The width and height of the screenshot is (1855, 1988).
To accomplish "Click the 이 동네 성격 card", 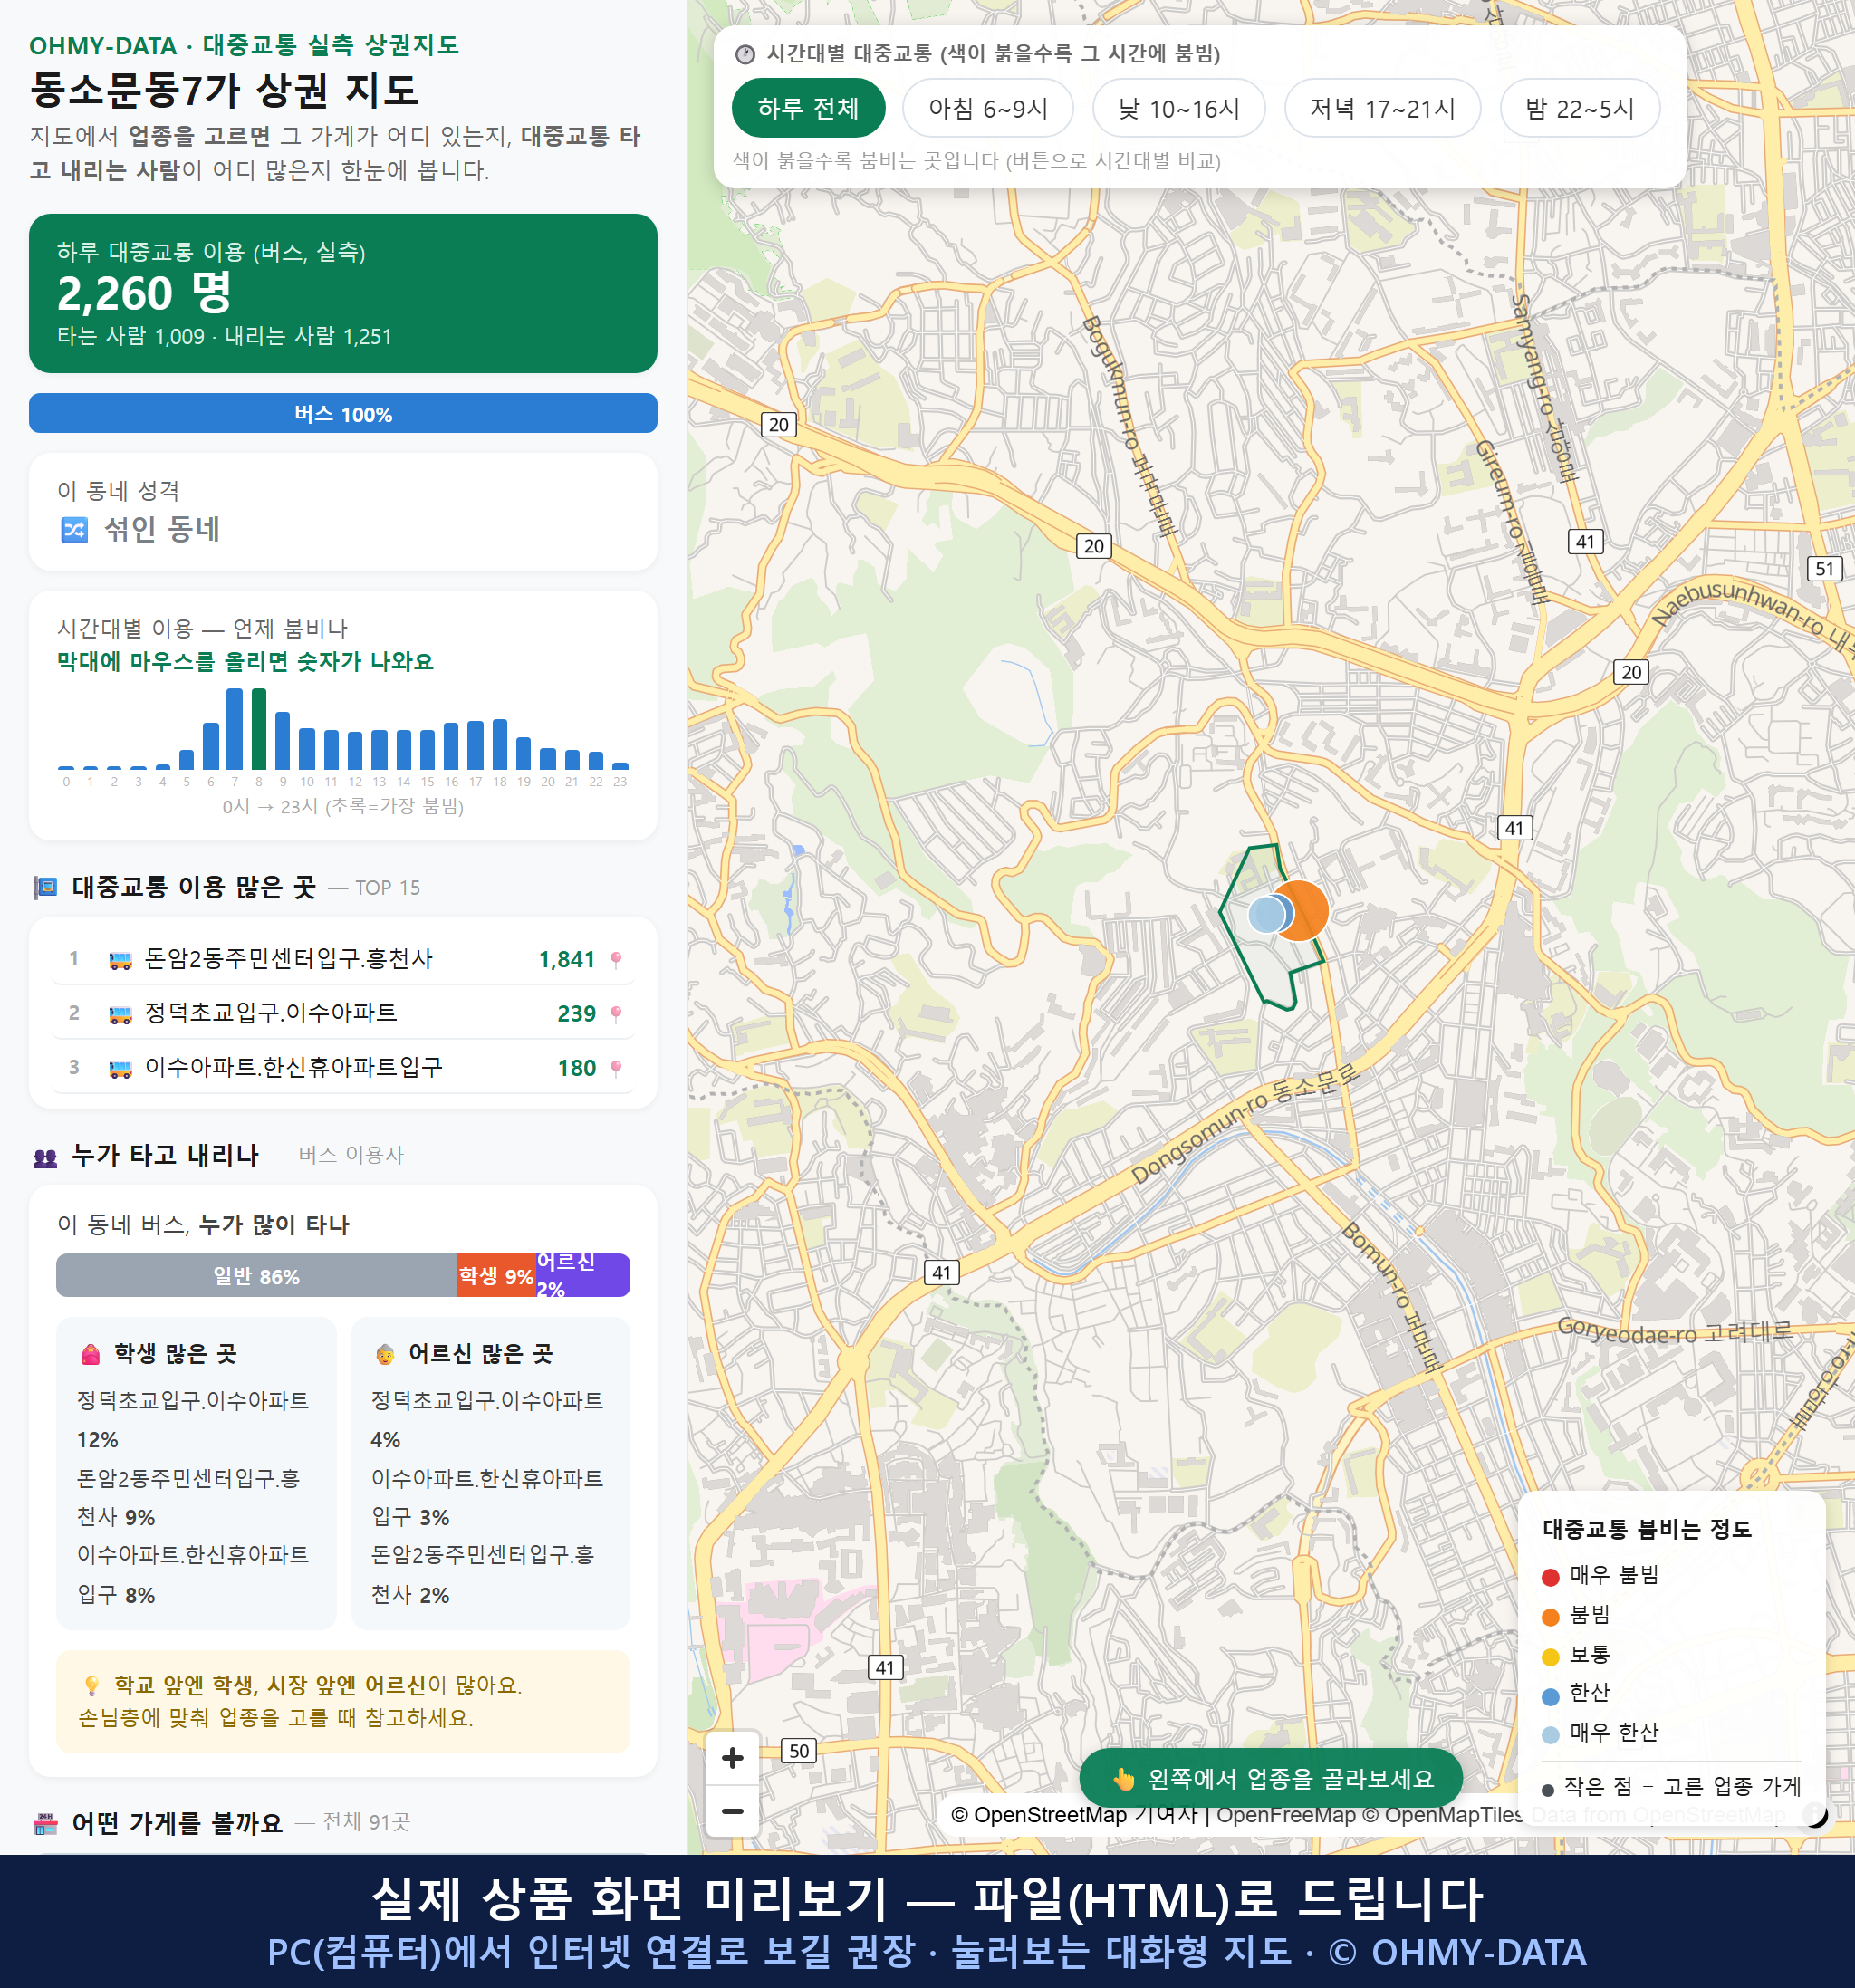I will click(343, 512).
